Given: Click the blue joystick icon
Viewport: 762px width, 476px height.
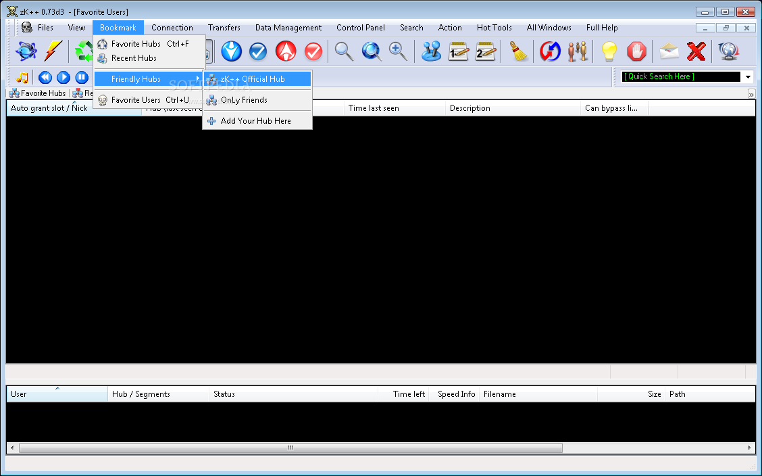Looking at the screenshot, I should coord(430,51).
